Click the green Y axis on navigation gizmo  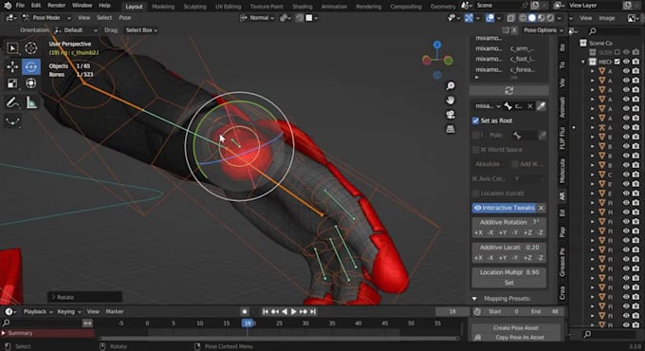(x=448, y=61)
